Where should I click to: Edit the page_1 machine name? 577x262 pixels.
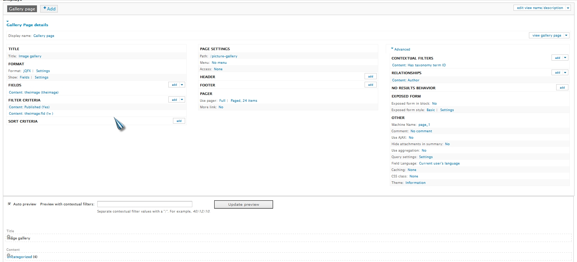click(424, 125)
